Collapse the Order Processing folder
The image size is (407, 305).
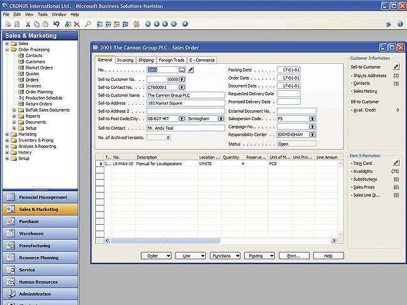[7, 49]
